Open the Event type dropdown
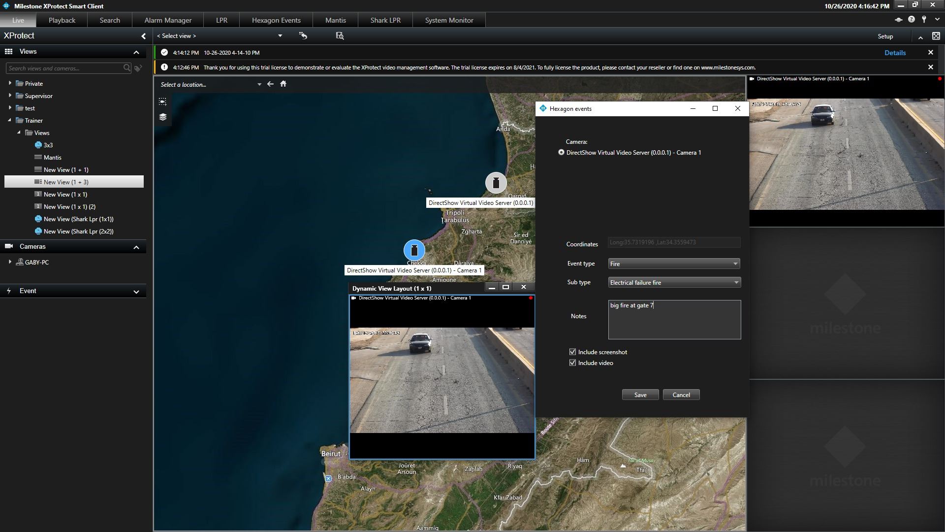This screenshot has height=532, width=945. 674,264
